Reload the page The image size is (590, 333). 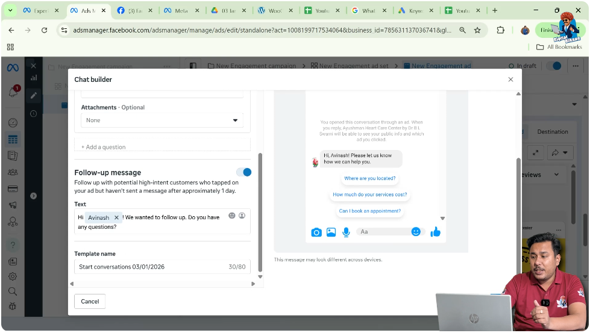pyautogui.click(x=45, y=30)
